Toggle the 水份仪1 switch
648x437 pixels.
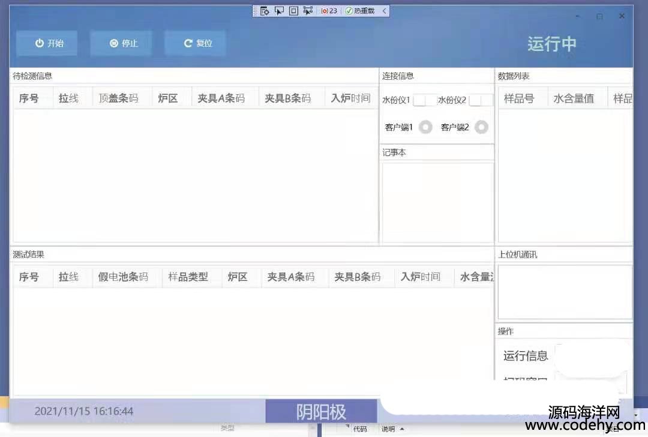pos(425,100)
